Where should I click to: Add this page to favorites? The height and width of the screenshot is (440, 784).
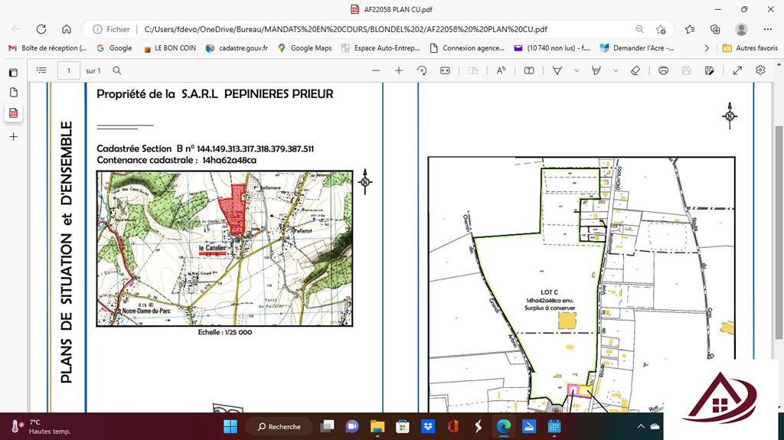click(661, 29)
